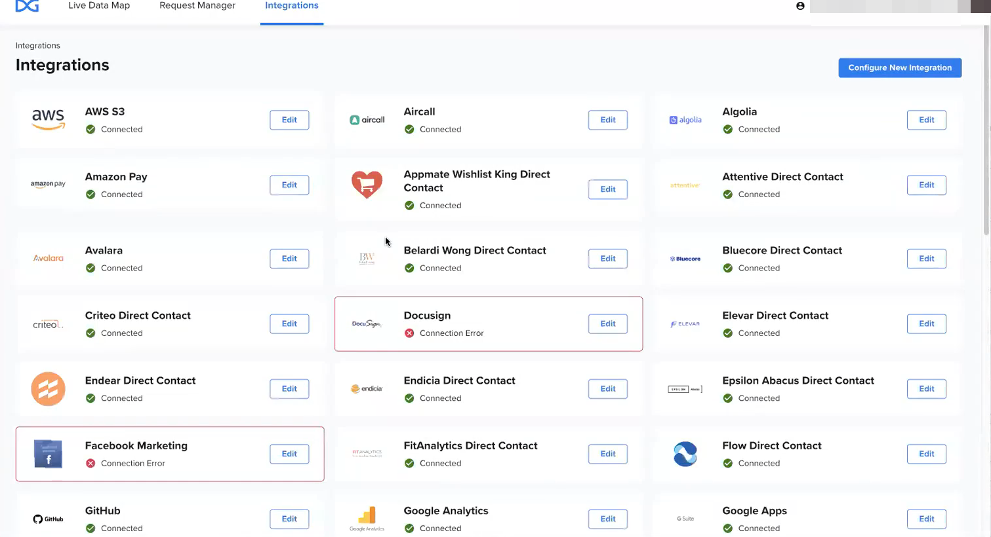
Task: Click the Epsilon Abacus logo
Action: (x=685, y=389)
